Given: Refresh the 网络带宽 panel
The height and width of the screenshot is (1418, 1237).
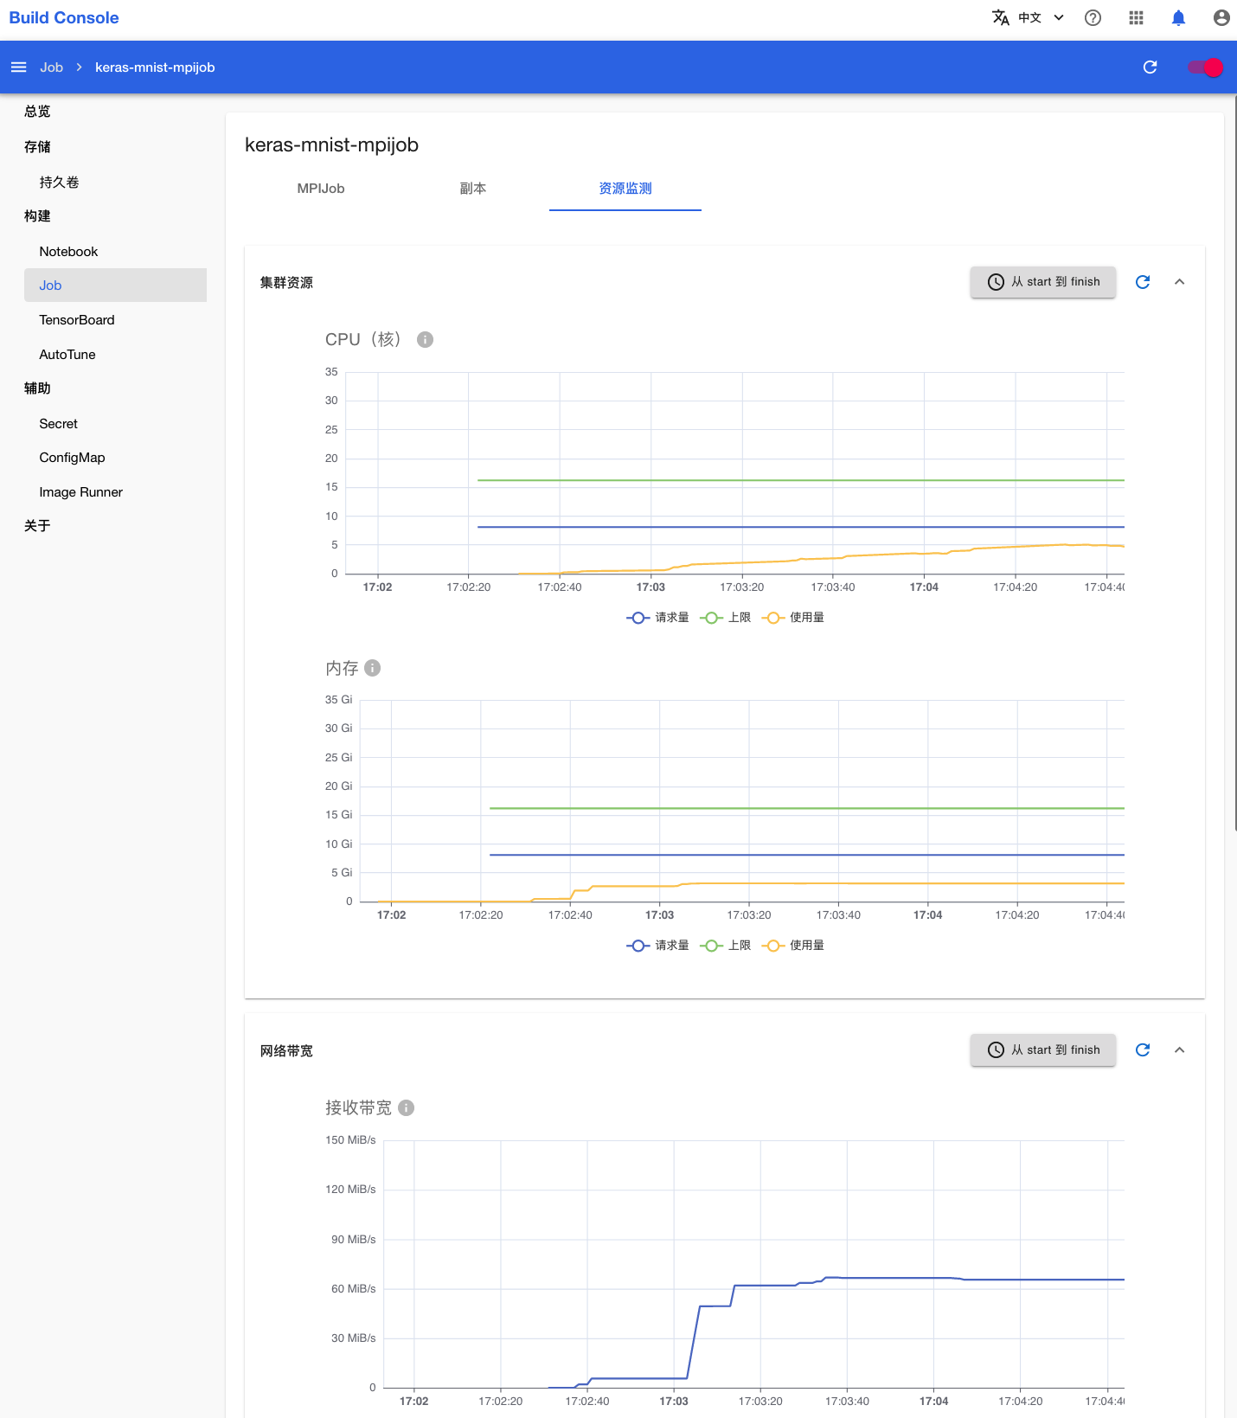Looking at the screenshot, I should point(1143,1049).
